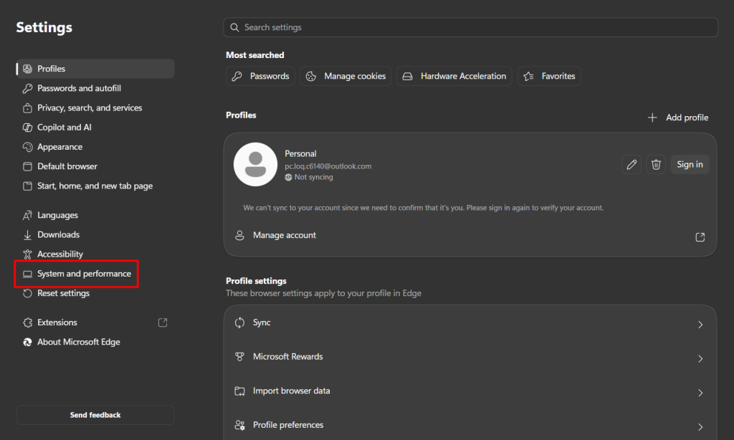Image resolution: width=734 pixels, height=440 pixels.
Task: Open System and performance settings
Action: point(95,274)
